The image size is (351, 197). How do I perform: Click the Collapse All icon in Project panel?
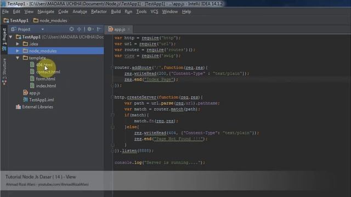pos(79,29)
